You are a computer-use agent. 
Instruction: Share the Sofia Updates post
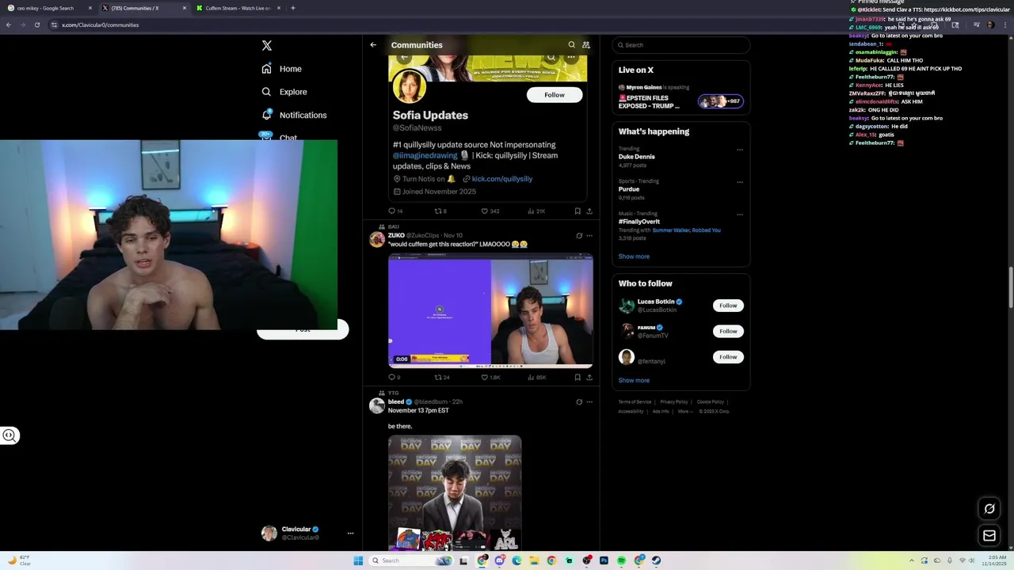[589, 211]
